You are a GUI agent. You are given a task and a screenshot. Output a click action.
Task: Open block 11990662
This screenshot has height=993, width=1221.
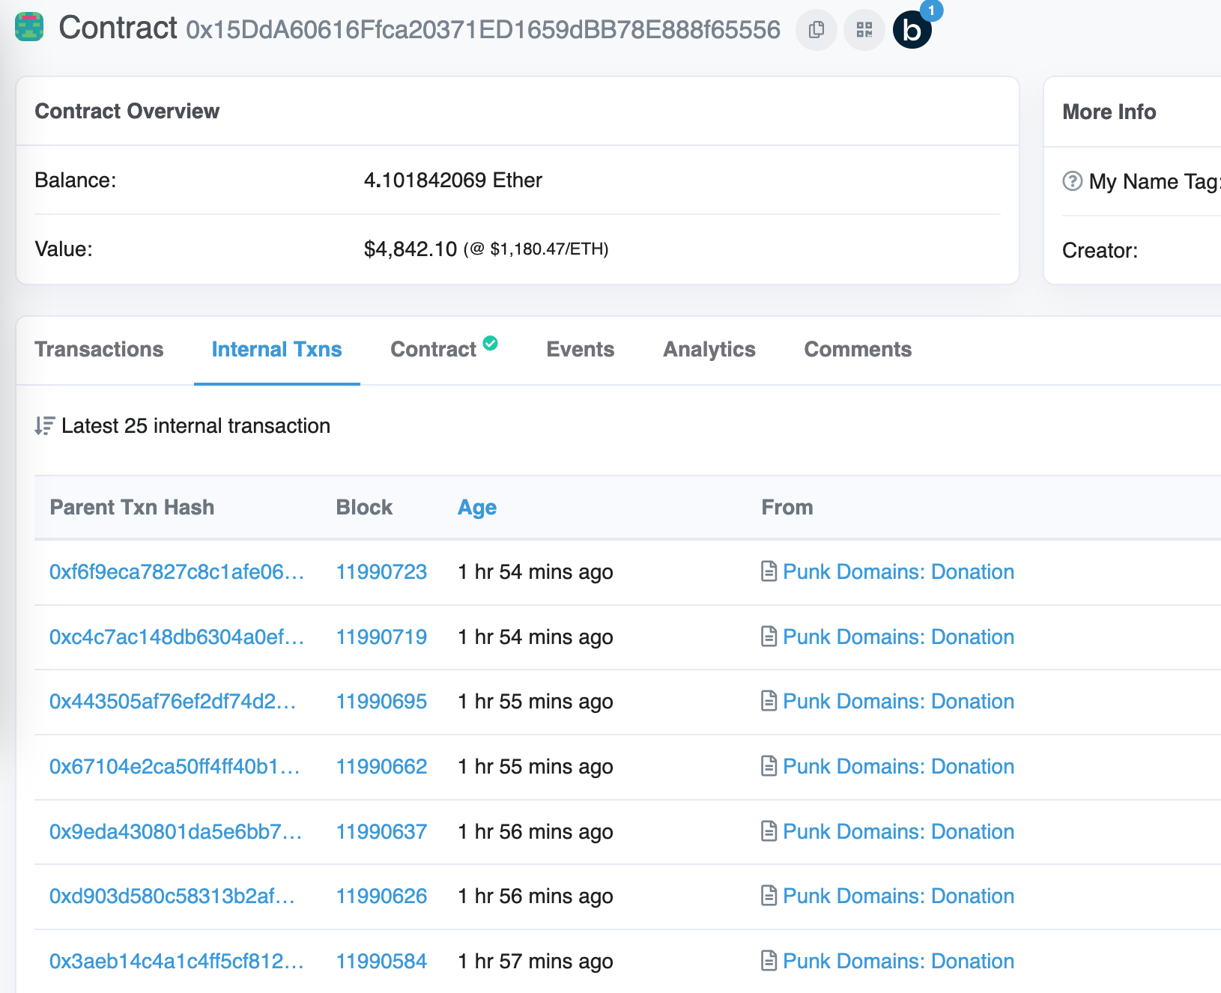tap(381, 766)
